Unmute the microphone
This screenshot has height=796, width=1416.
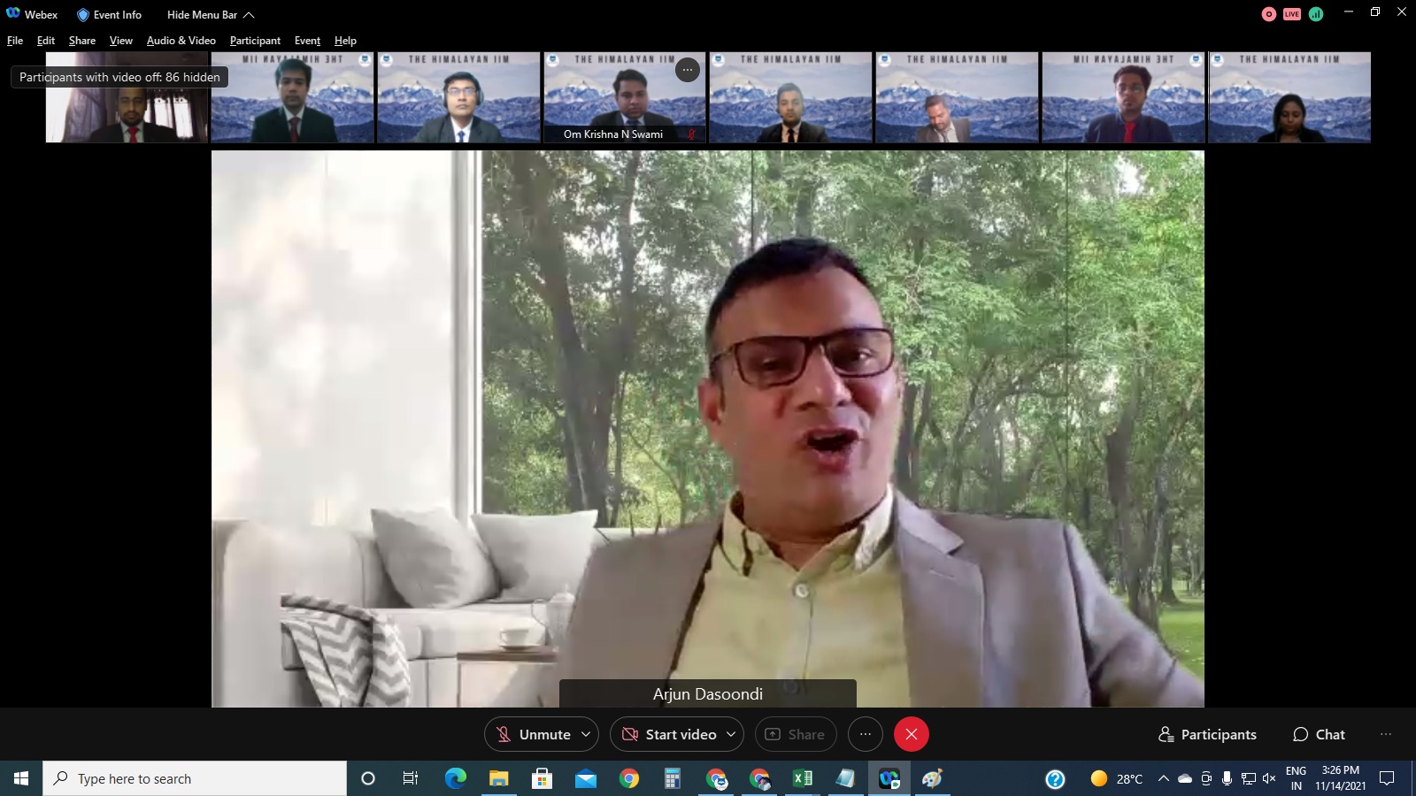point(534,734)
